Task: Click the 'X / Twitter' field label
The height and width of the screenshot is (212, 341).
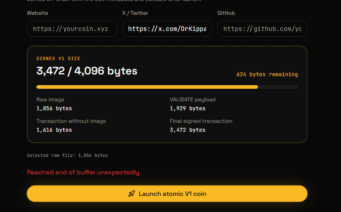Action: coord(135,13)
